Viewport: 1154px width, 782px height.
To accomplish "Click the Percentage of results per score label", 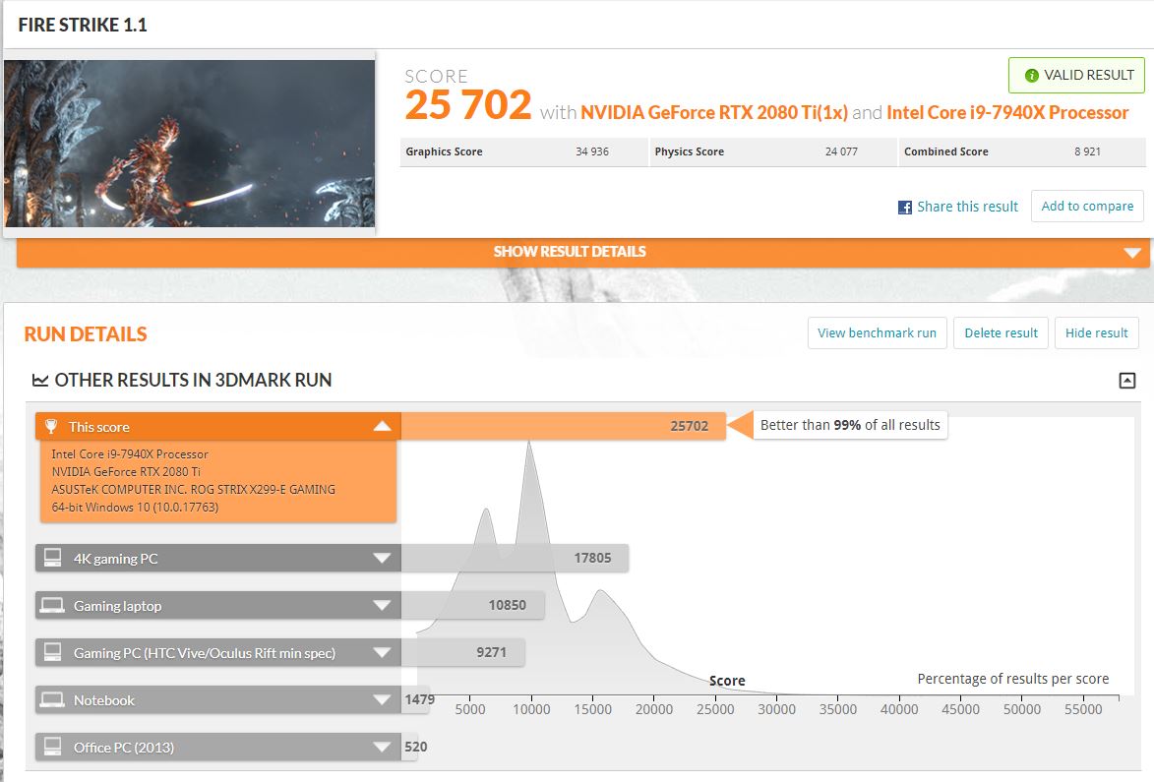I will point(1012,679).
